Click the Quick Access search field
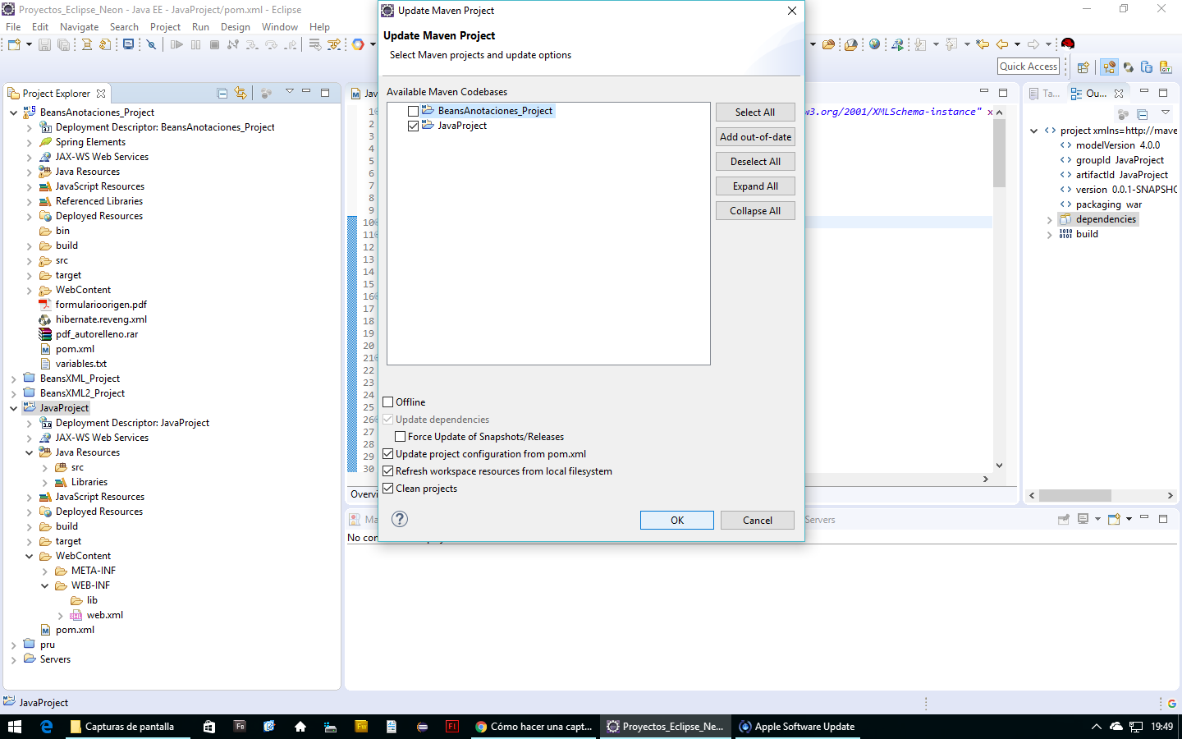Screen dimensions: 1182x739 [x=1029, y=67]
